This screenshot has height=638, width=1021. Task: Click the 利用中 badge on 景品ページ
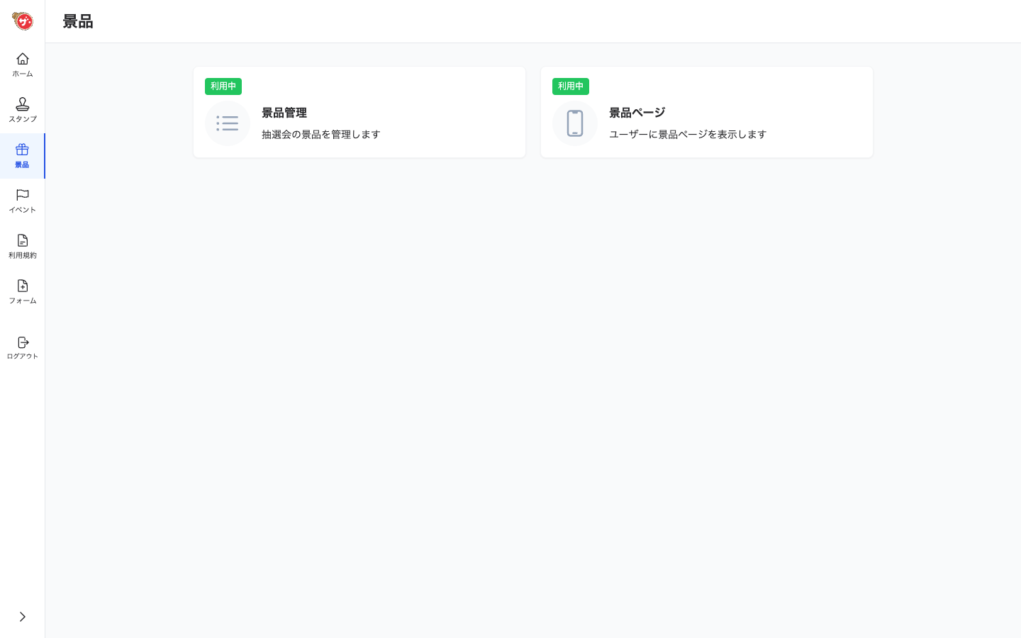click(x=570, y=86)
